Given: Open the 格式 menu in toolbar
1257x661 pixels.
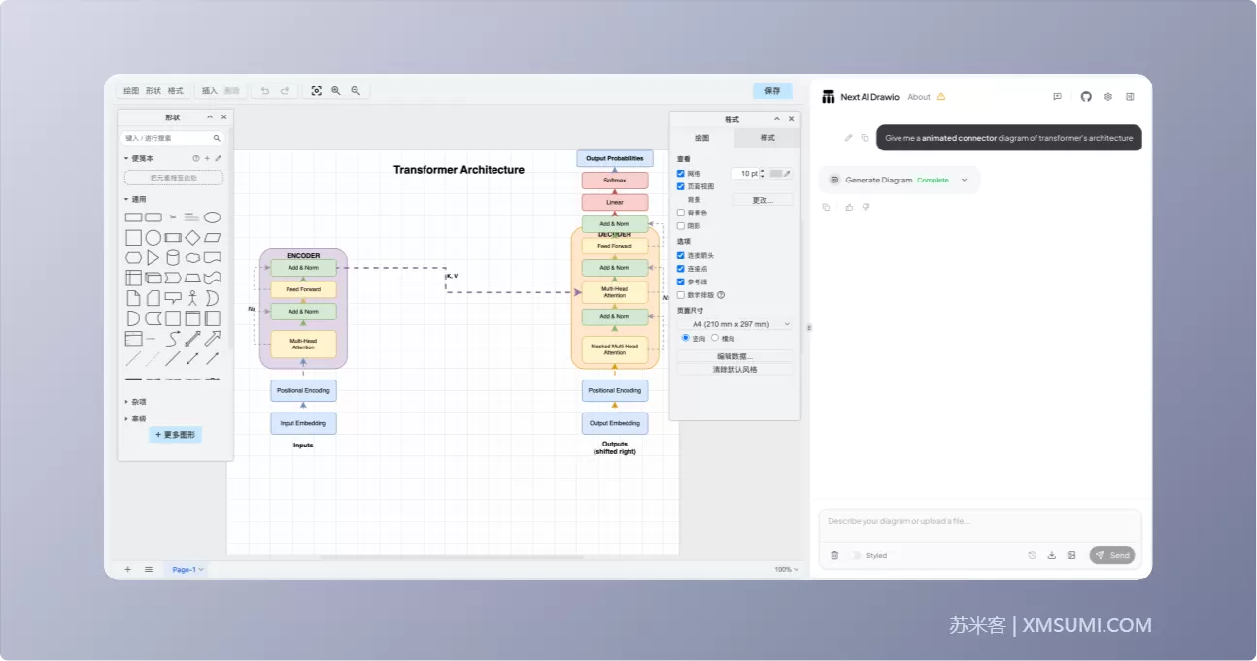Looking at the screenshot, I should coord(175,90).
